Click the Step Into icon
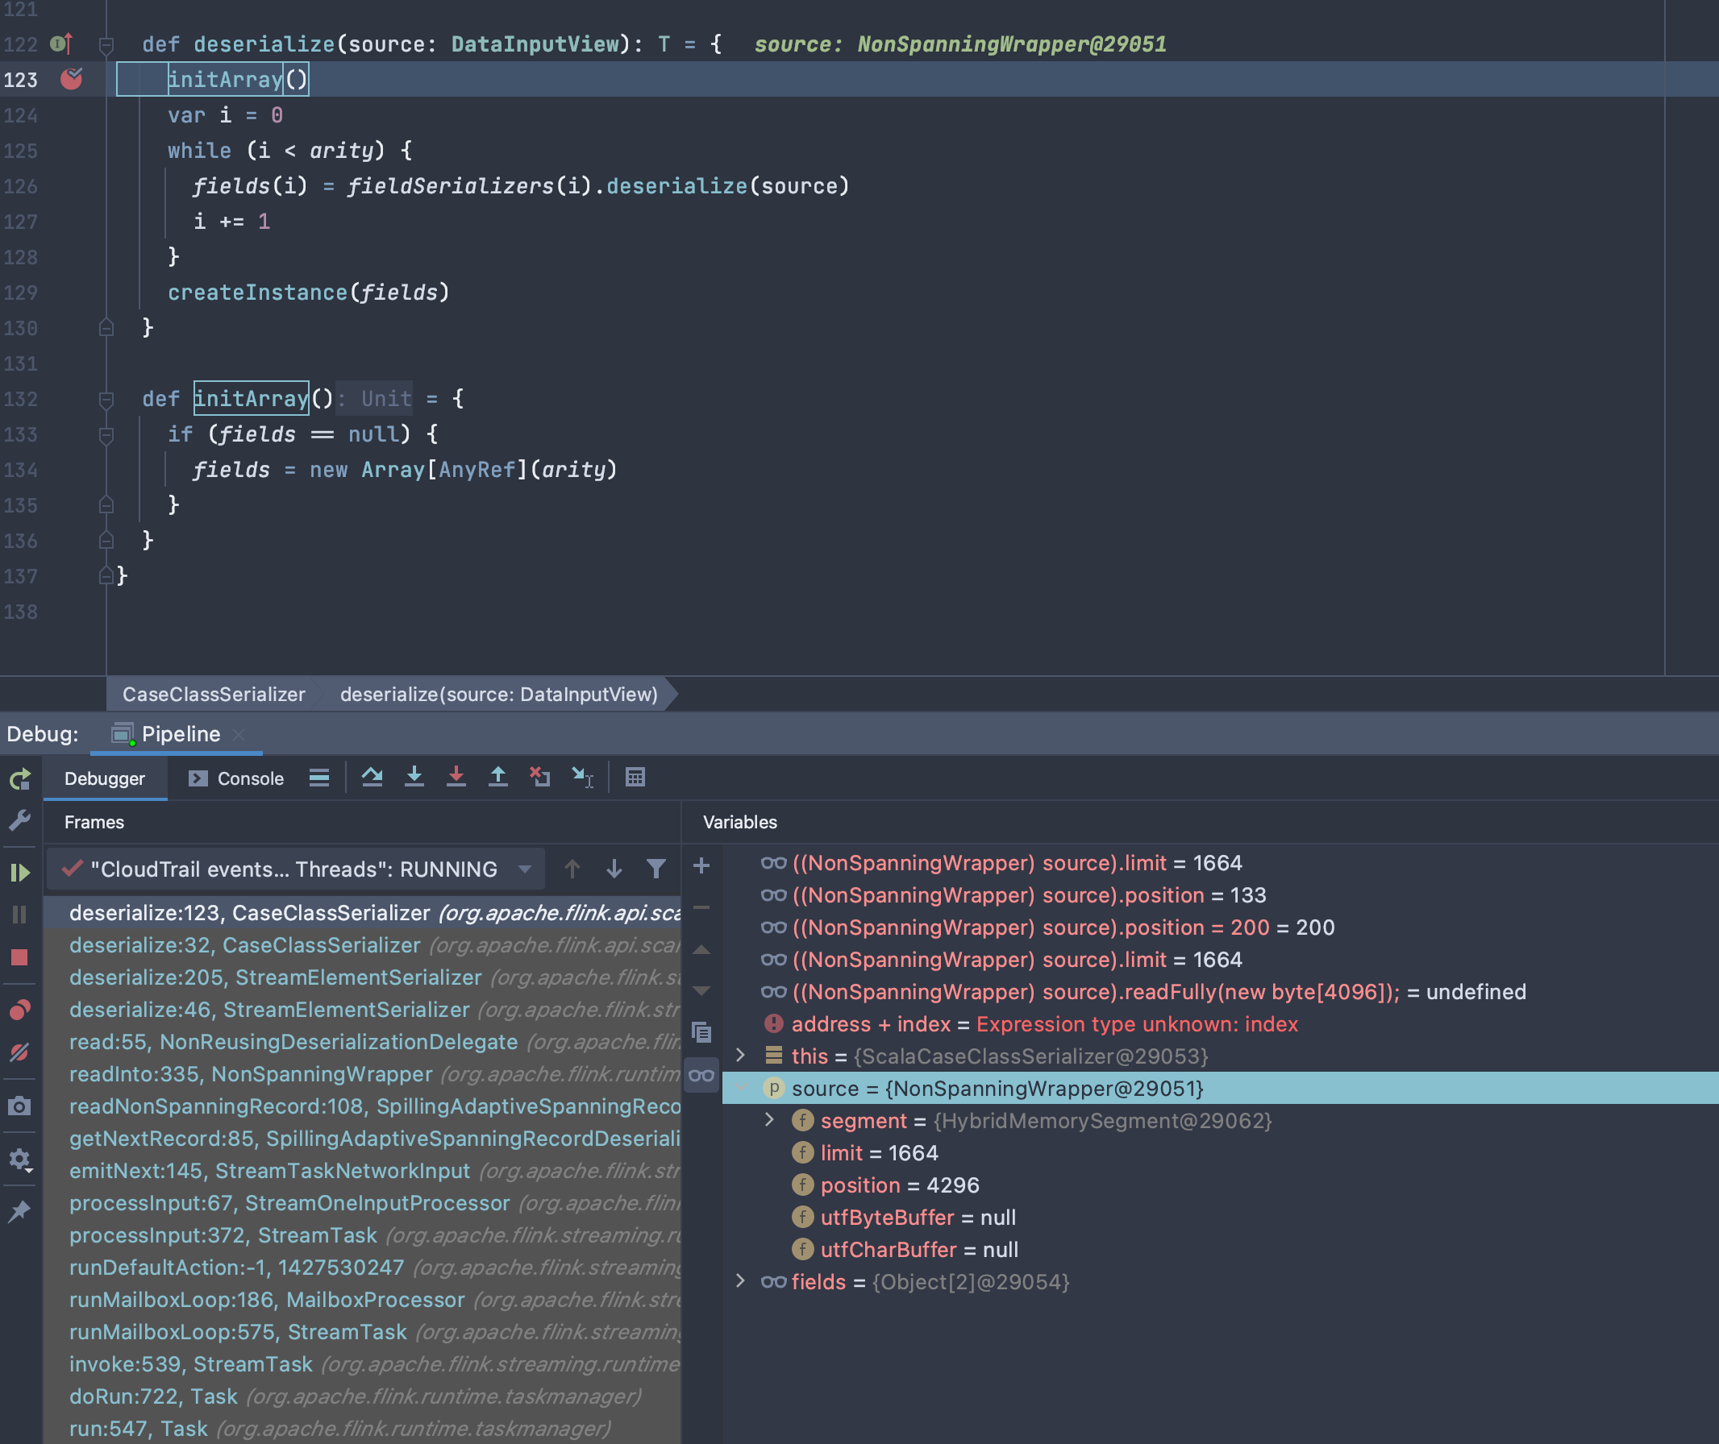Screen dimensions: 1719x1444 click(x=414, y=777)
